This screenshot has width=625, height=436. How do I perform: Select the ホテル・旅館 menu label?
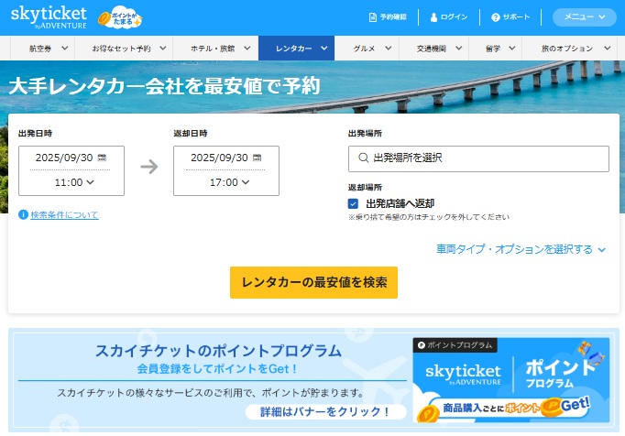[213, 49]
